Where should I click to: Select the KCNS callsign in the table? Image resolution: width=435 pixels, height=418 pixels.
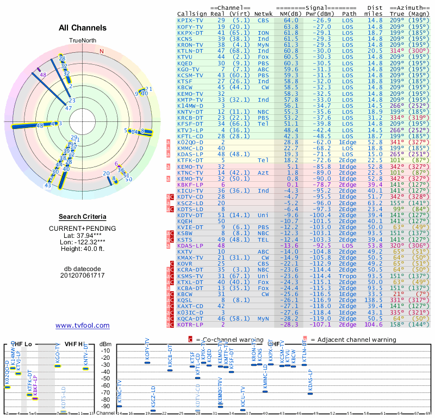pos(184,39)
